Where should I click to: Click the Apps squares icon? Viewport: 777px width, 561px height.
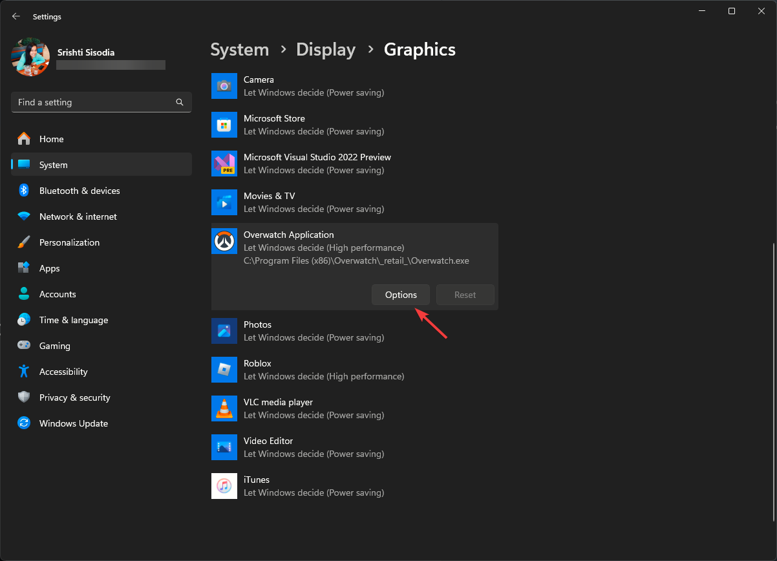[x=24, y=268]
